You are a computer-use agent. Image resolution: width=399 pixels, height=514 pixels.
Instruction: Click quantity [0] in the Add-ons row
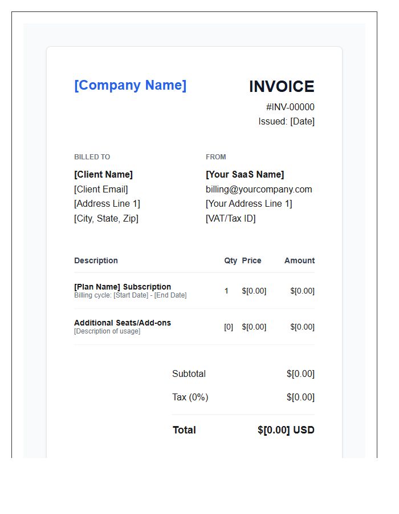[x=229, y=327]
